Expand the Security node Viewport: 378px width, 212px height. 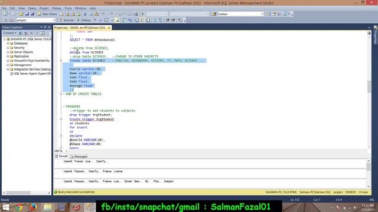pyautogui.click(x=8, y=48)
